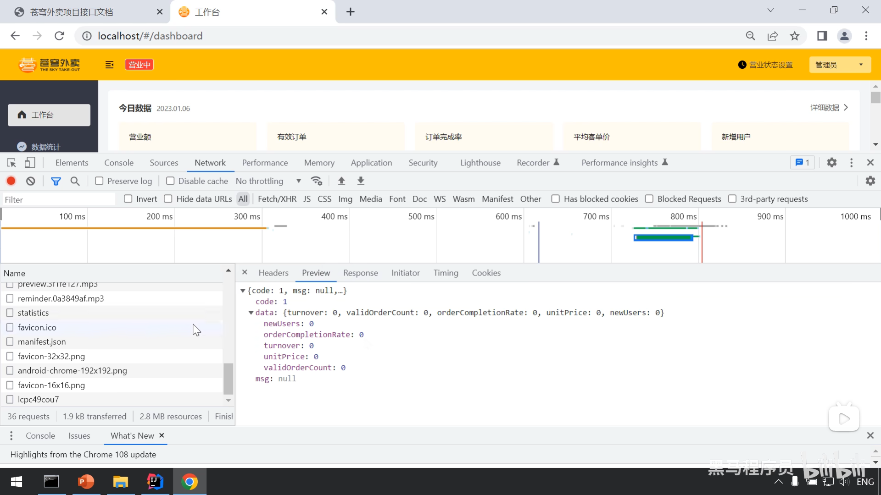Viewport: 881px width, 495px height.
Task: Click the network Filter input field
Action: point(59,199)
